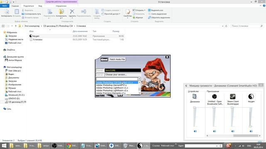Click the Копировать (Copy) ribbon icon

click(7, 12)
